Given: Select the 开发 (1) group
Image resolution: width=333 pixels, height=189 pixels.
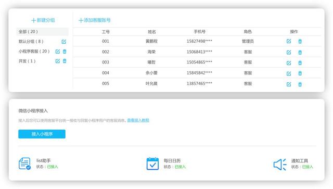Looking at the screenshot, I should (27, 61).
